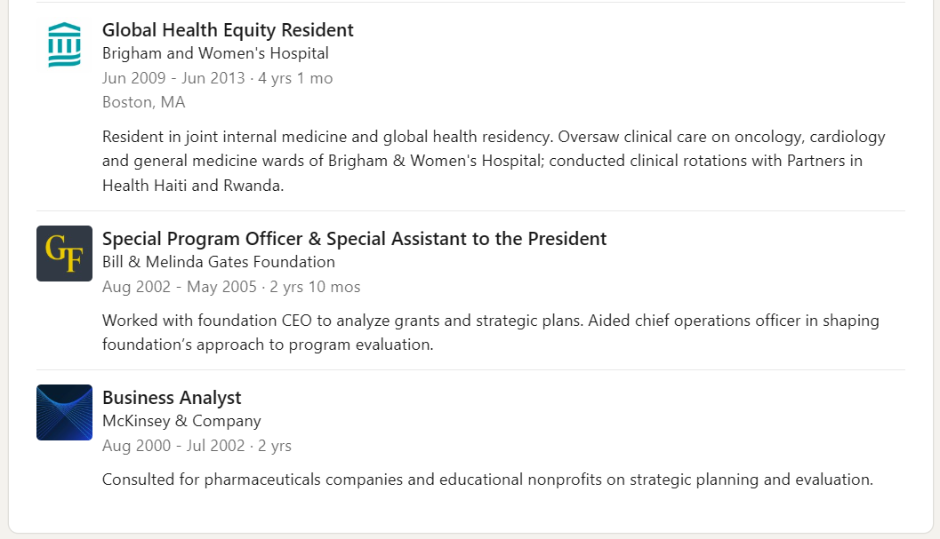Open Special Program Officer & Special Assistant title

pos(354,238)
